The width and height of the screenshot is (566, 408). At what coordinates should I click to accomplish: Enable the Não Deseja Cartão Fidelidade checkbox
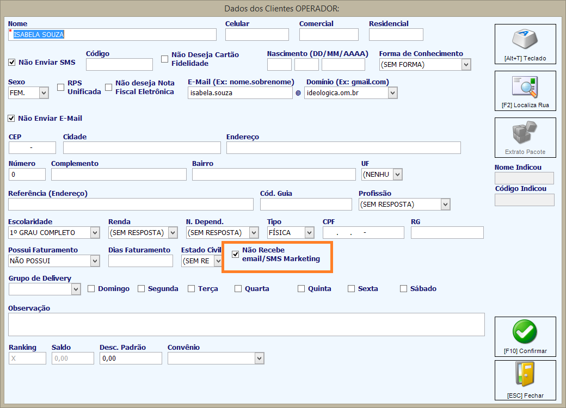pyautogui.click(x=164, y=59)
